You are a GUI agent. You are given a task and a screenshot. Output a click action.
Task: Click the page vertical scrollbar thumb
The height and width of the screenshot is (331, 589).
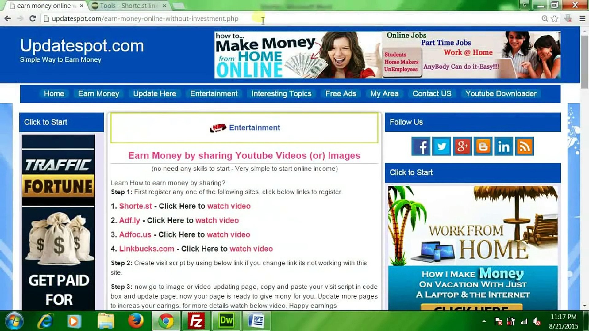coord(584,61)
